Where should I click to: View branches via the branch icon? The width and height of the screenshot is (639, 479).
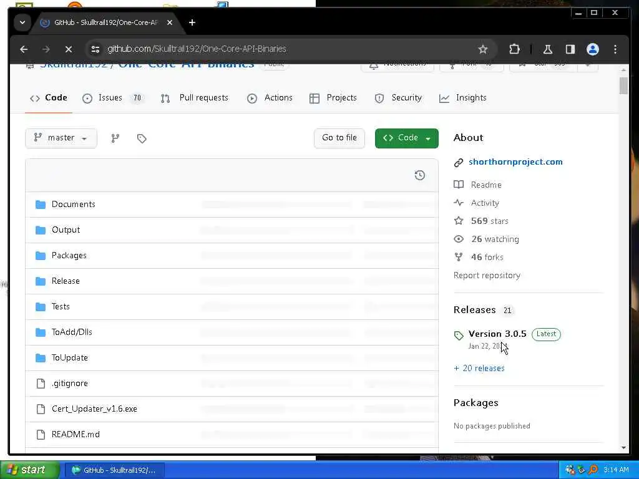pos(115,138)
